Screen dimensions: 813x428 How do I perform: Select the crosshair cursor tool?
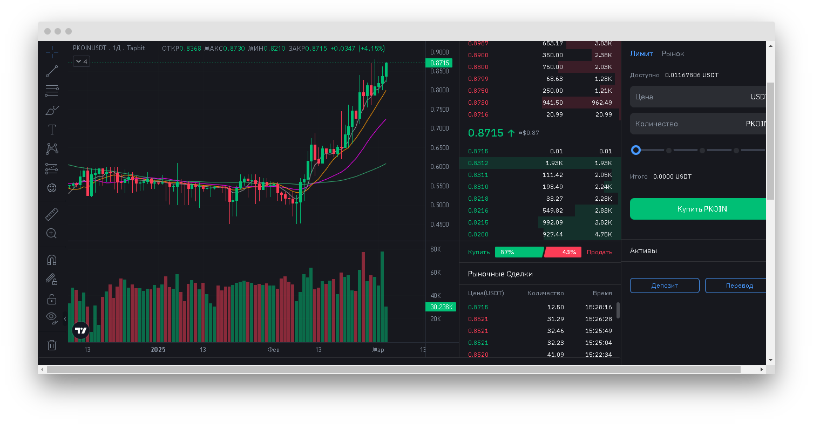click(52, 52)
